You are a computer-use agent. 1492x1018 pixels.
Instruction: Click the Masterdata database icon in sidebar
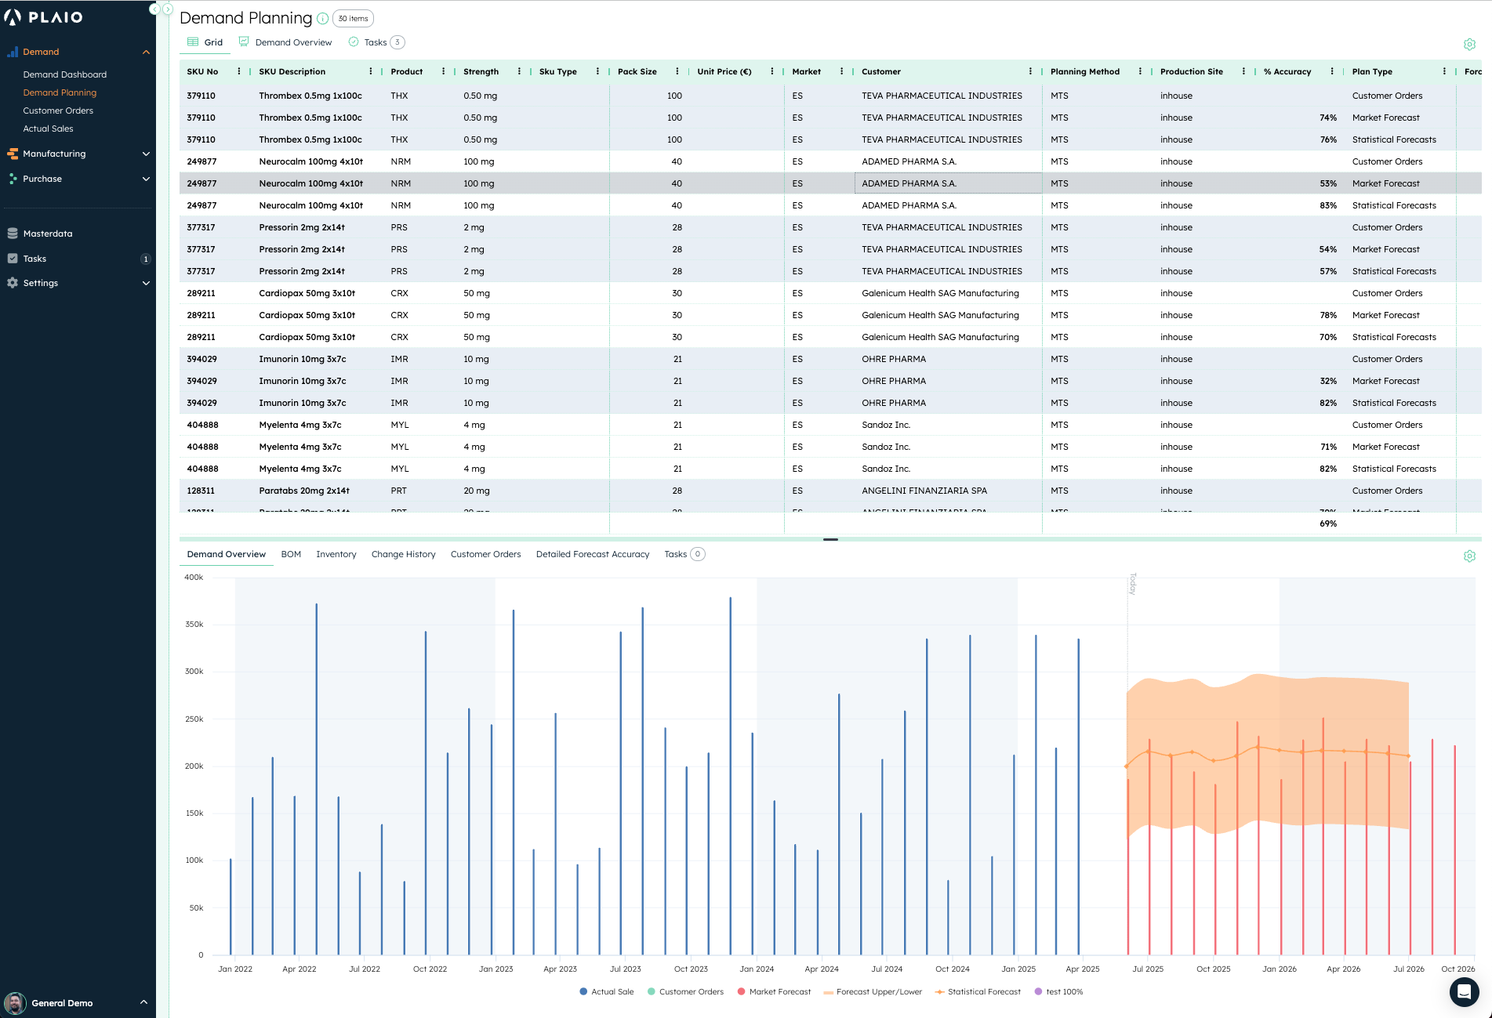pyautogui.click(x=13, y=234)
